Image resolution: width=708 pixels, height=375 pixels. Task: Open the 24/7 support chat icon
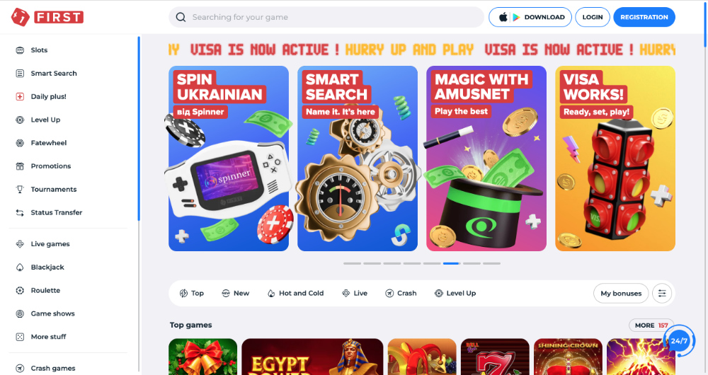click(679, 341)
